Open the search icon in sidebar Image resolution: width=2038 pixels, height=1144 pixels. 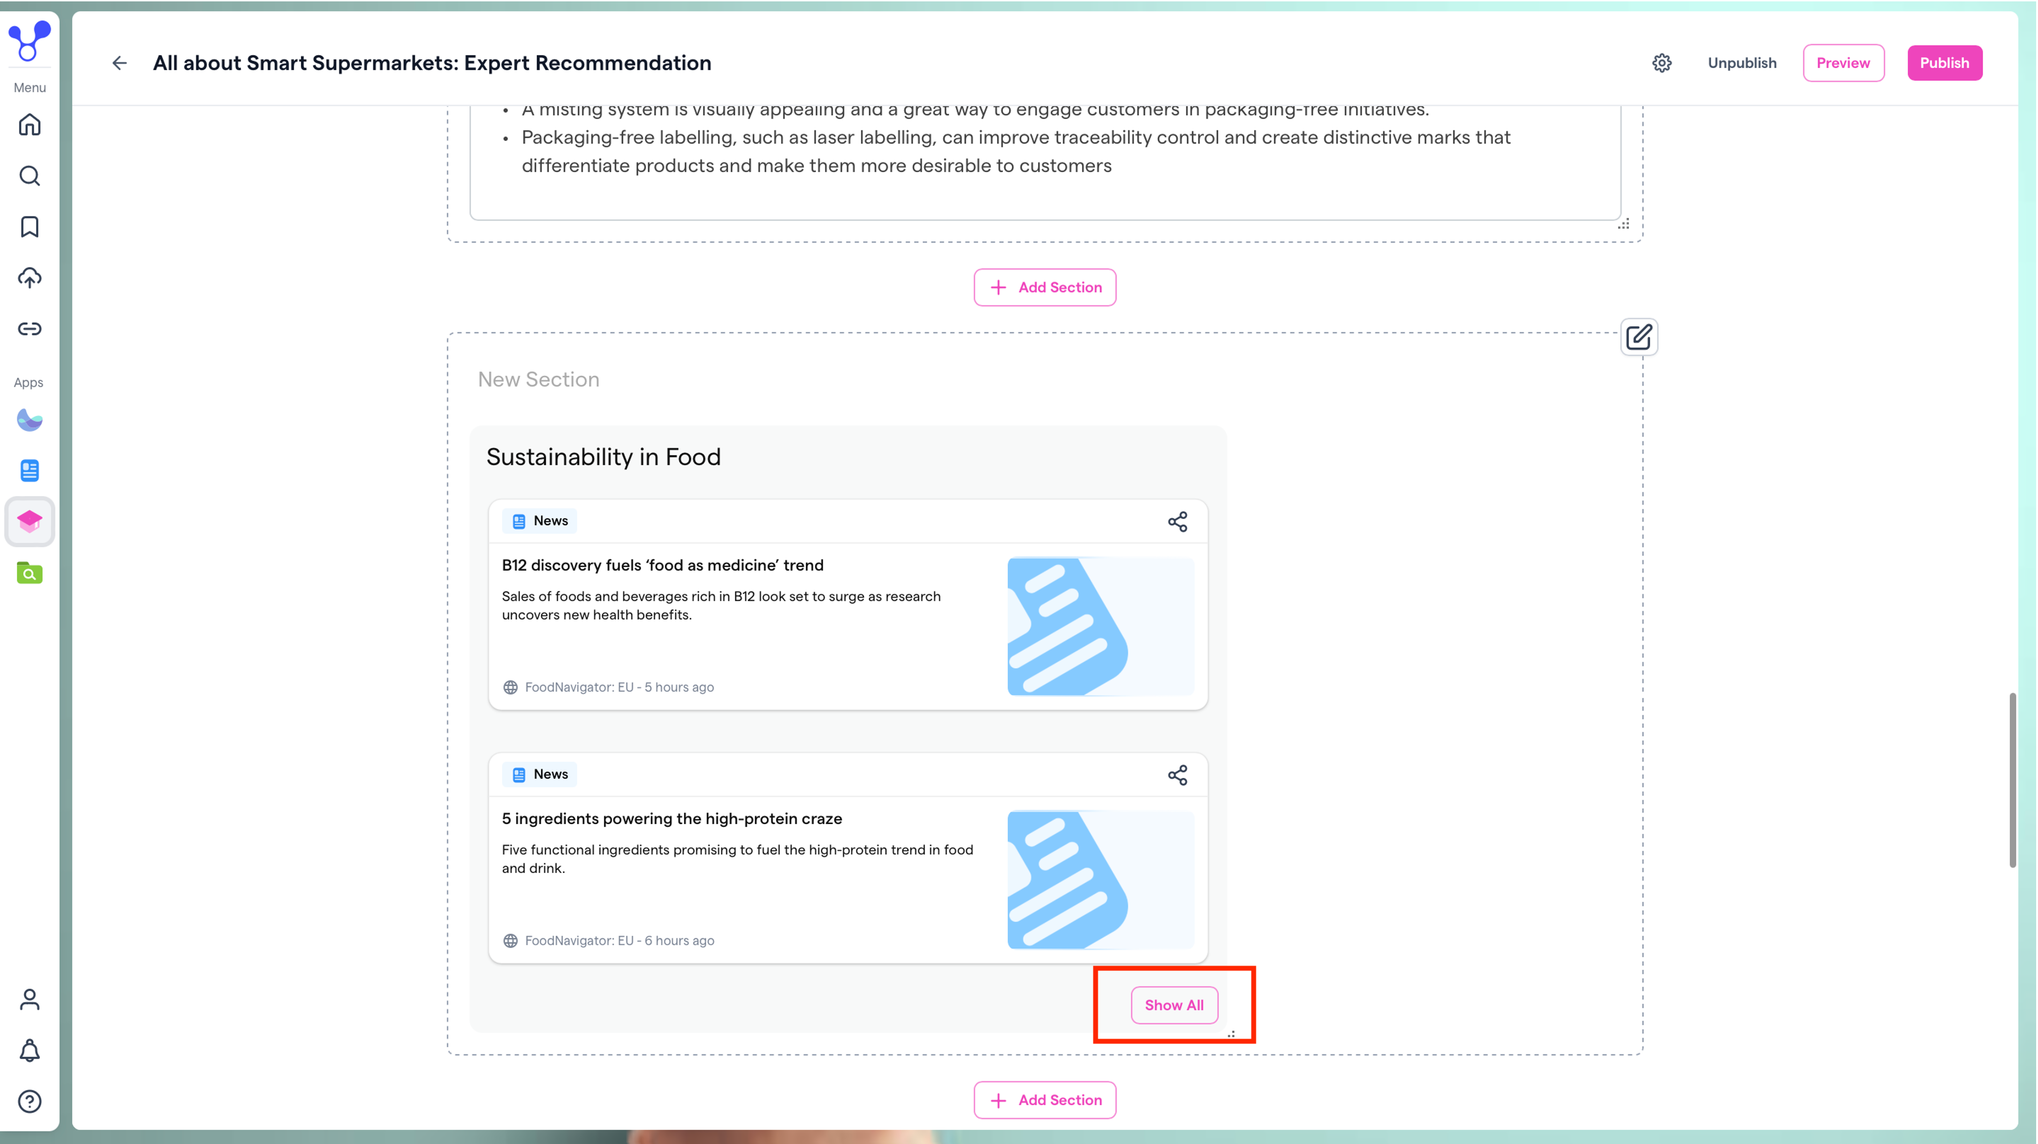(x=29, y=176)
